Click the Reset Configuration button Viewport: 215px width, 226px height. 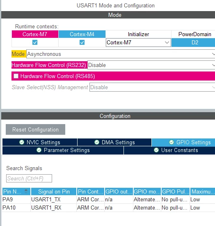(35, 129)
